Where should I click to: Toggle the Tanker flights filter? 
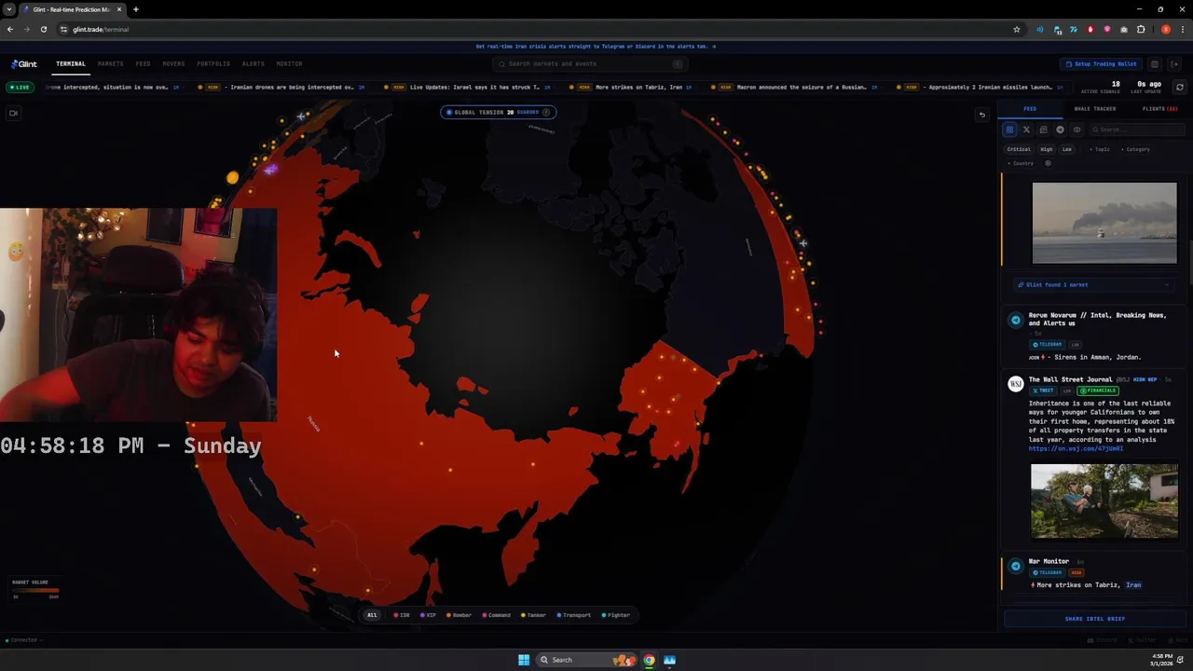coord(534,615)
